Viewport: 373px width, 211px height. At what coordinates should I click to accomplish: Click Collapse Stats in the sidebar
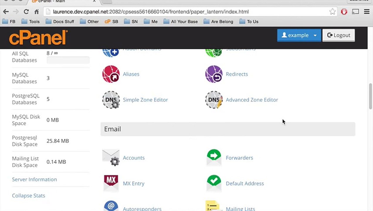(28, 195)
